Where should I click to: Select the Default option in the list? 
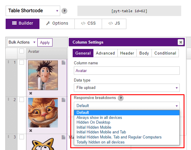127,113
